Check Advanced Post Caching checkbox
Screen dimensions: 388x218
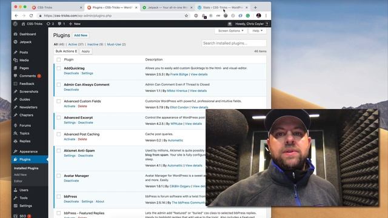point(59,134)
